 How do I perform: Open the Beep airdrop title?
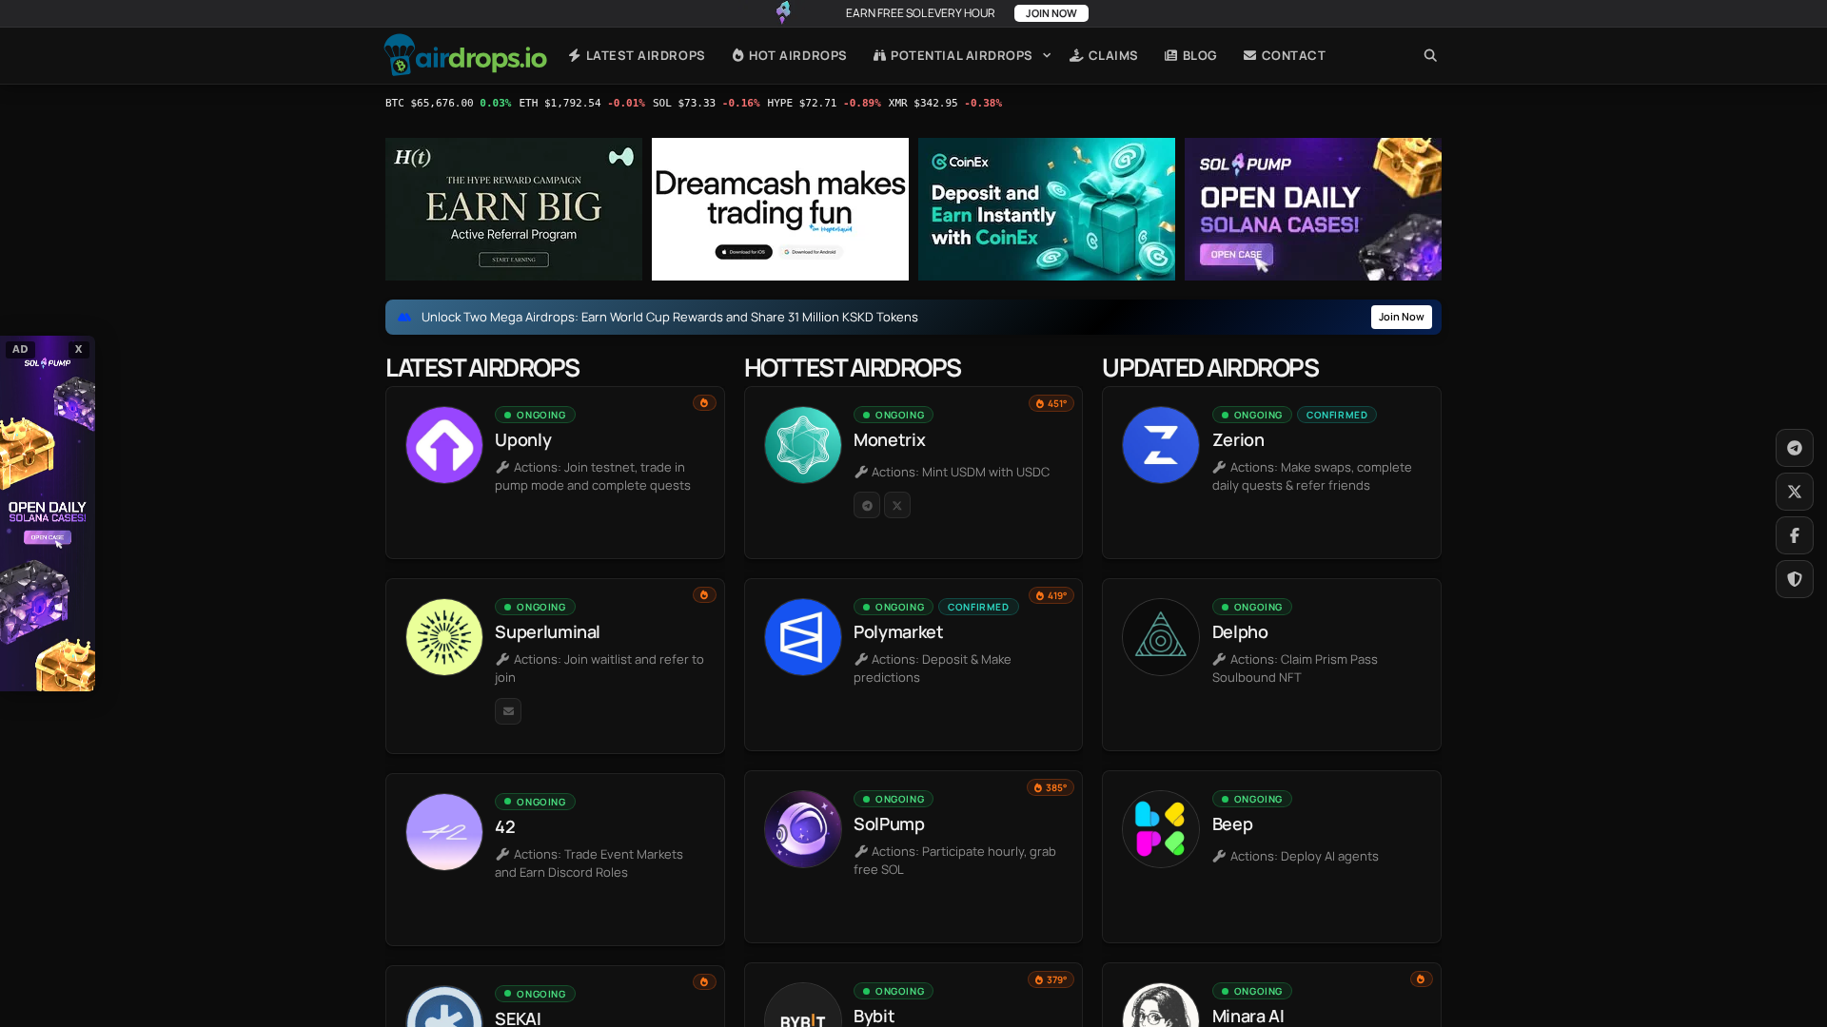click(1232, 824)
